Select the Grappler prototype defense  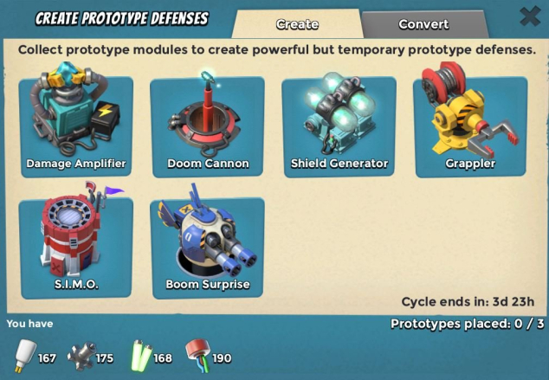(x=470, y=127)
